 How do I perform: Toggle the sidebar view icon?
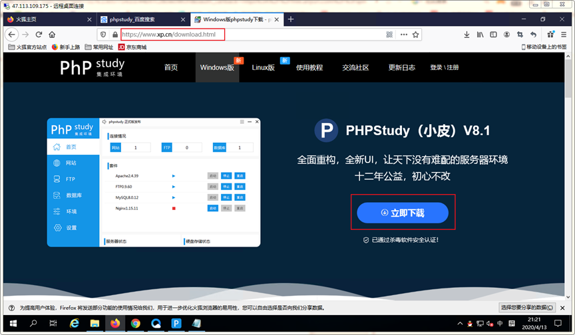click(493, 35)
